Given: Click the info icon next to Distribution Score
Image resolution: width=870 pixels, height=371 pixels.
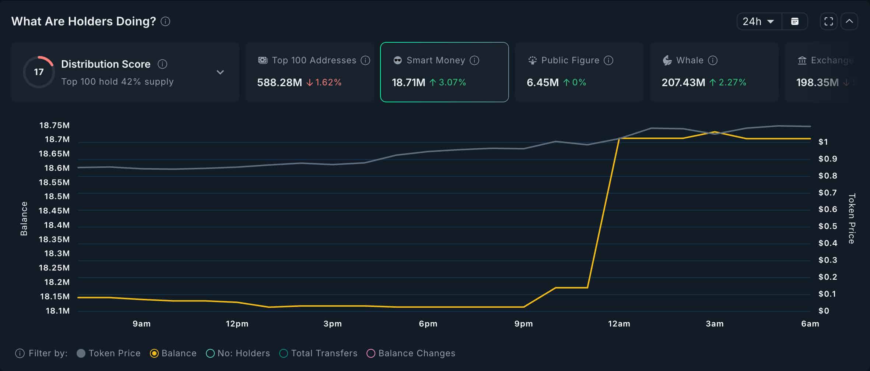Looking at the screenshot, I should 162,63.
